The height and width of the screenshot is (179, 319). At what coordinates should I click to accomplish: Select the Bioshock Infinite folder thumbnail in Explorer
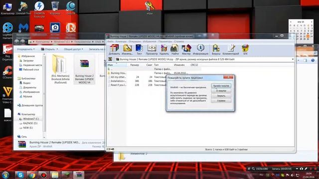point(60,69)
